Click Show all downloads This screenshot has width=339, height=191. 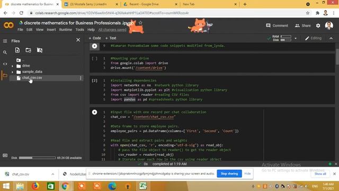(320, 174)
